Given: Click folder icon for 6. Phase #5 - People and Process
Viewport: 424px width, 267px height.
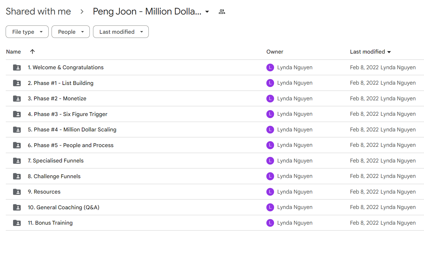Looking at the screenshot, I should [x=17, y=145].
